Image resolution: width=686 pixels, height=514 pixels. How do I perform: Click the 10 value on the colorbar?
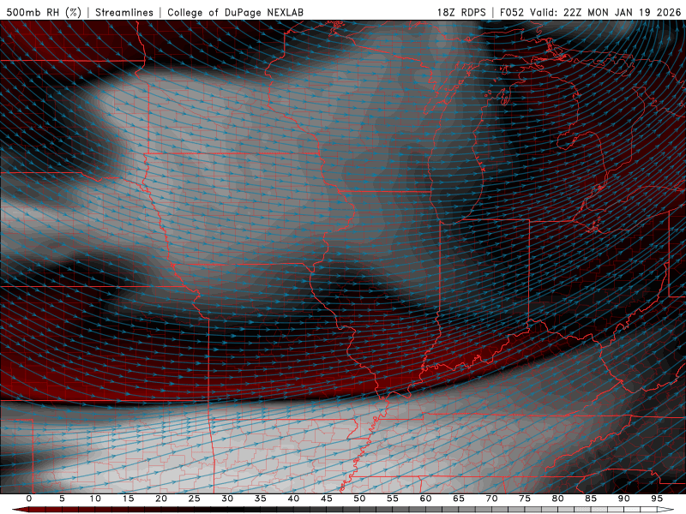[95, 499]
